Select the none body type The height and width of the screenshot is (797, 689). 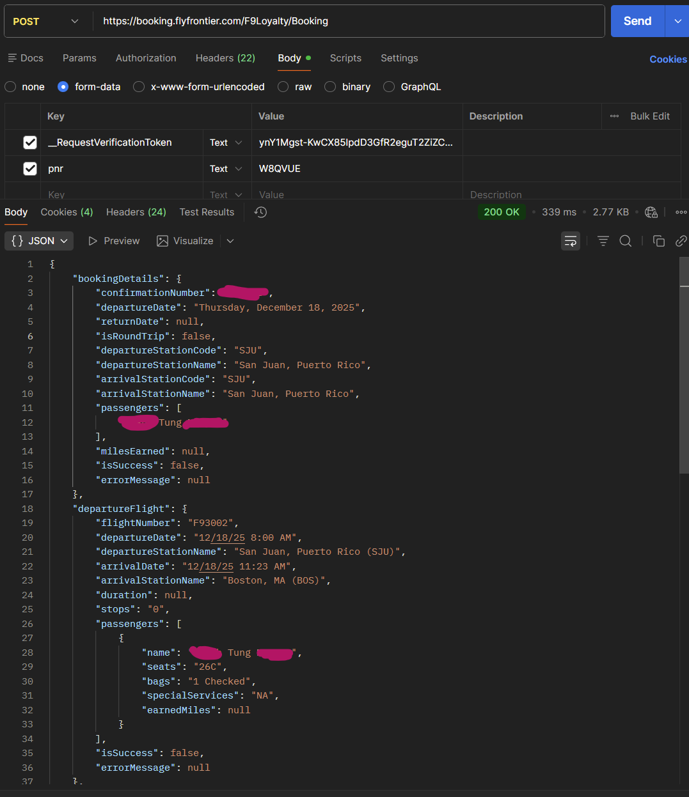10,87
